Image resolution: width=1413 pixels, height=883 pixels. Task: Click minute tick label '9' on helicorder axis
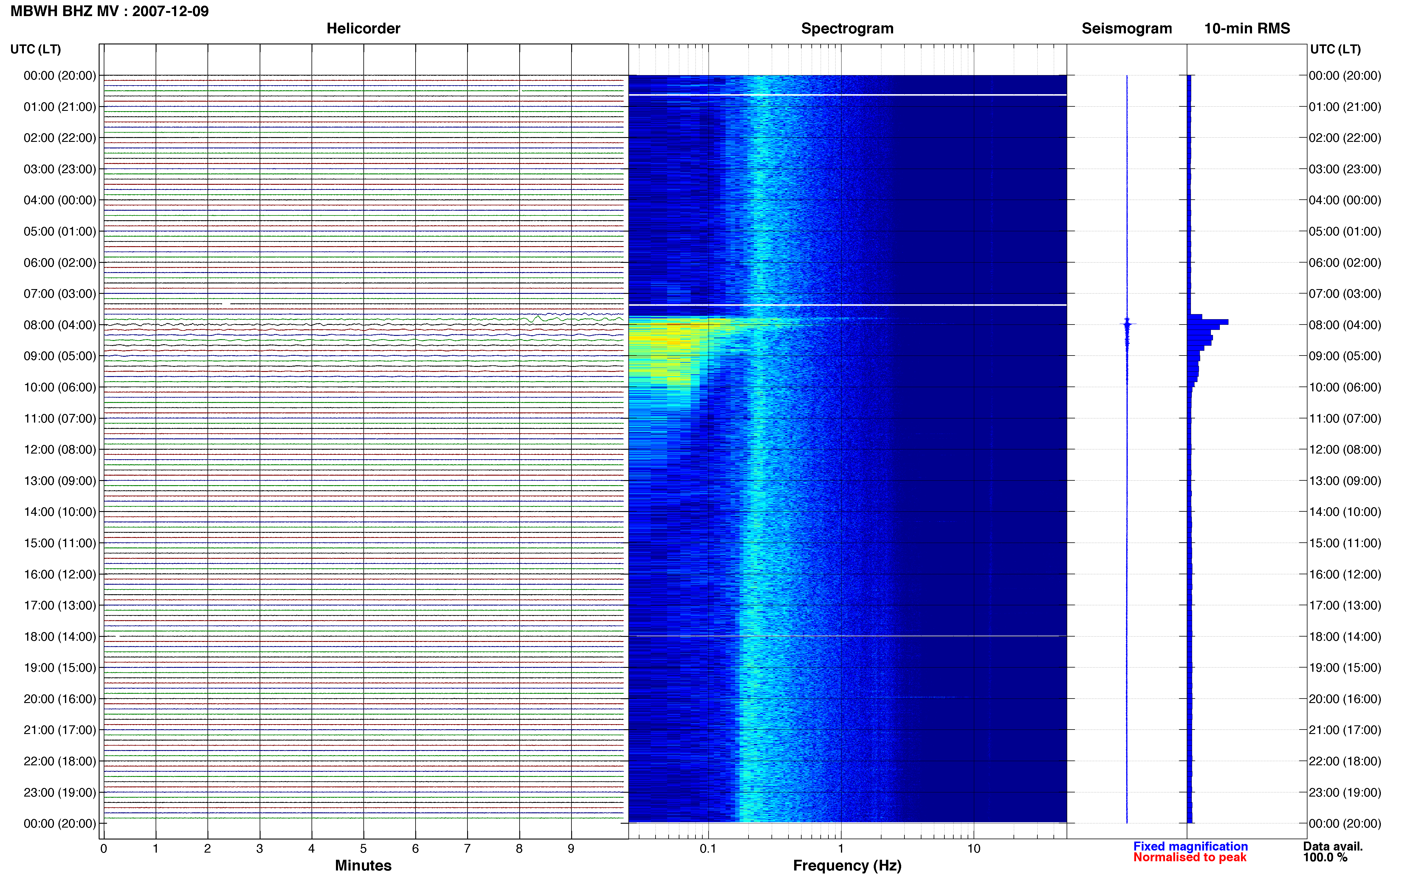571,848
